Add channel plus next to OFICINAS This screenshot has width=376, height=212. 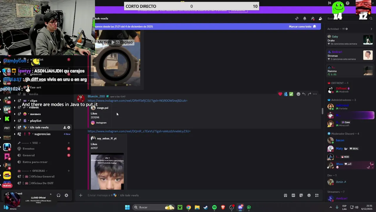pyautogui.click(x=69, y=171)
